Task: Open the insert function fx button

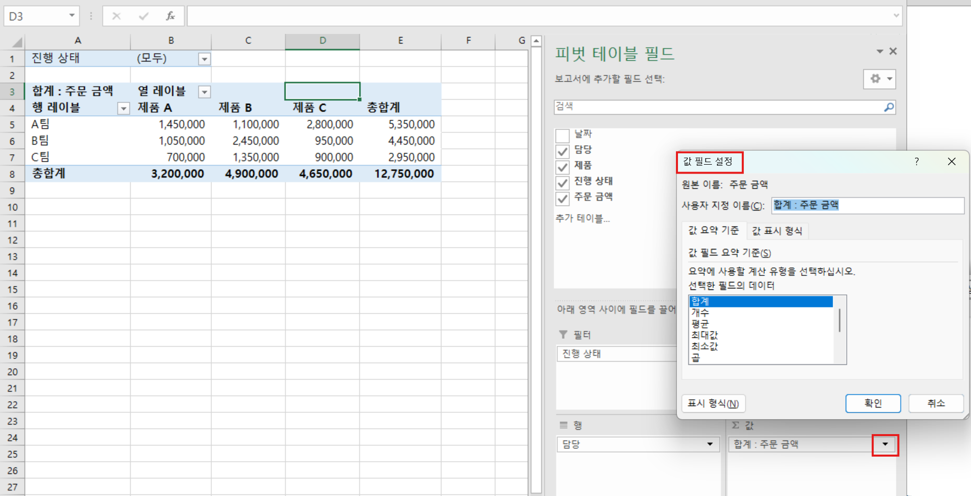Action: 170,16
